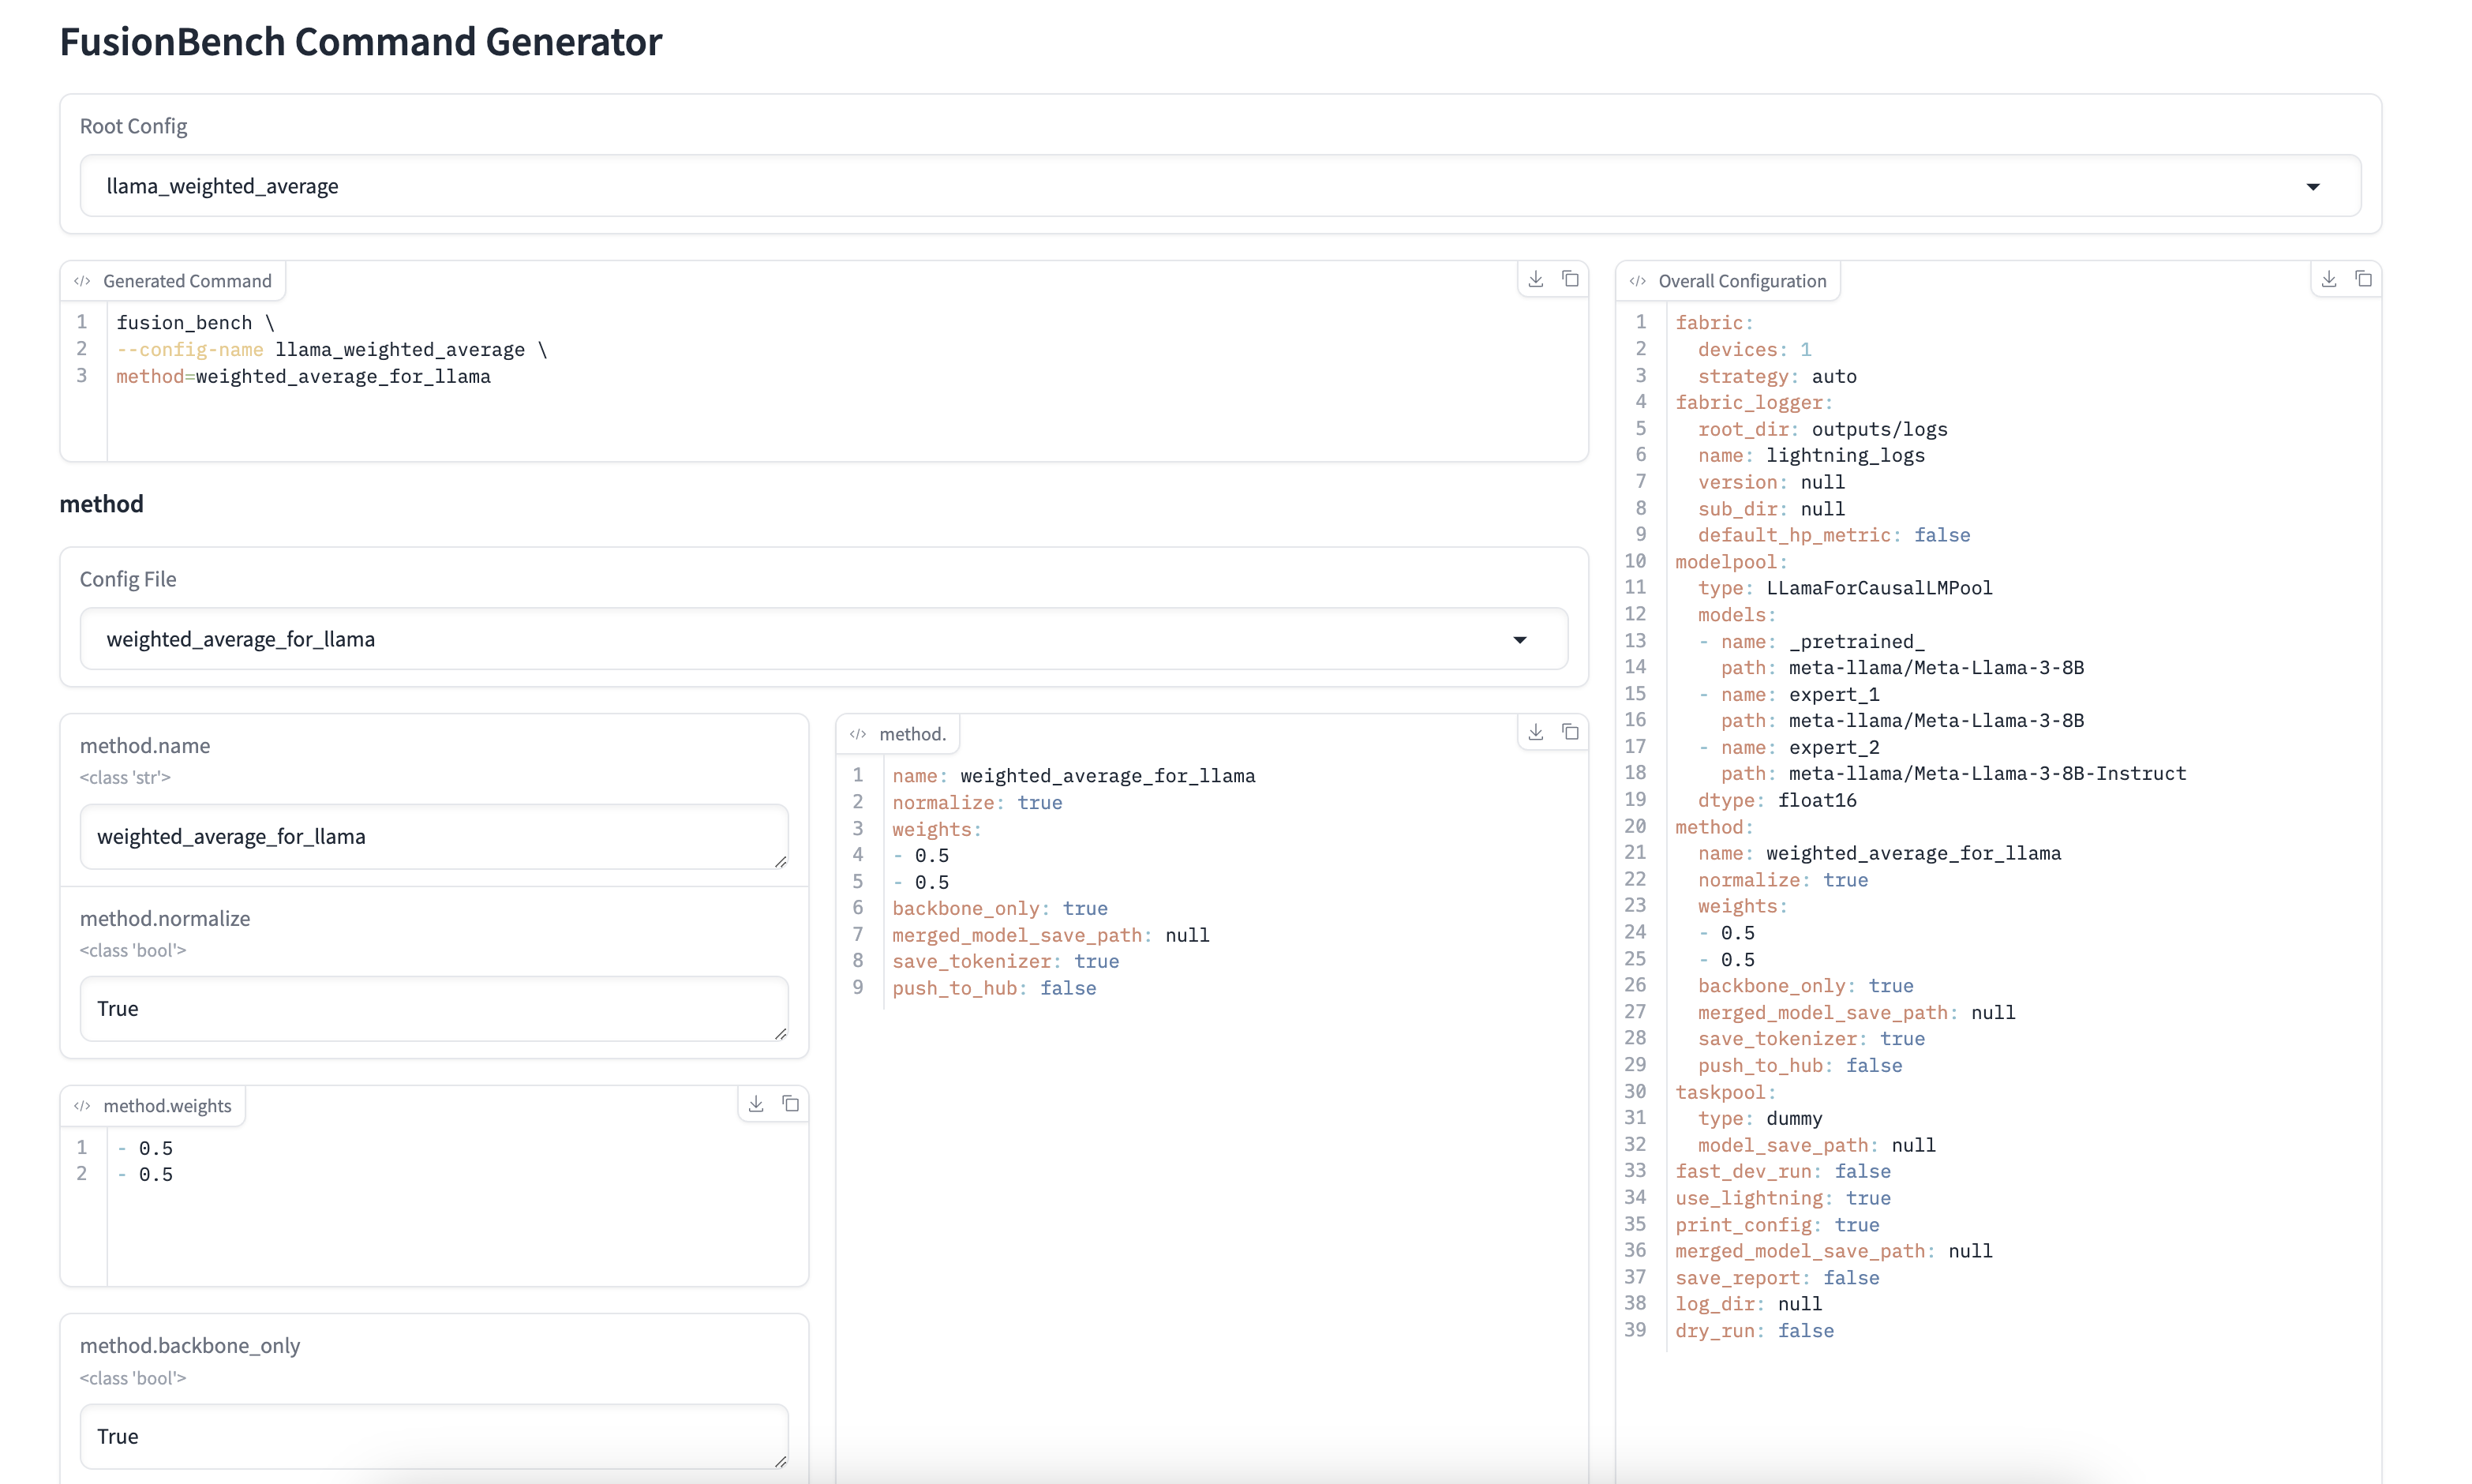
Task: Click 'root_dir: outputs/logs' line
Action: [x=1822, y=429]
